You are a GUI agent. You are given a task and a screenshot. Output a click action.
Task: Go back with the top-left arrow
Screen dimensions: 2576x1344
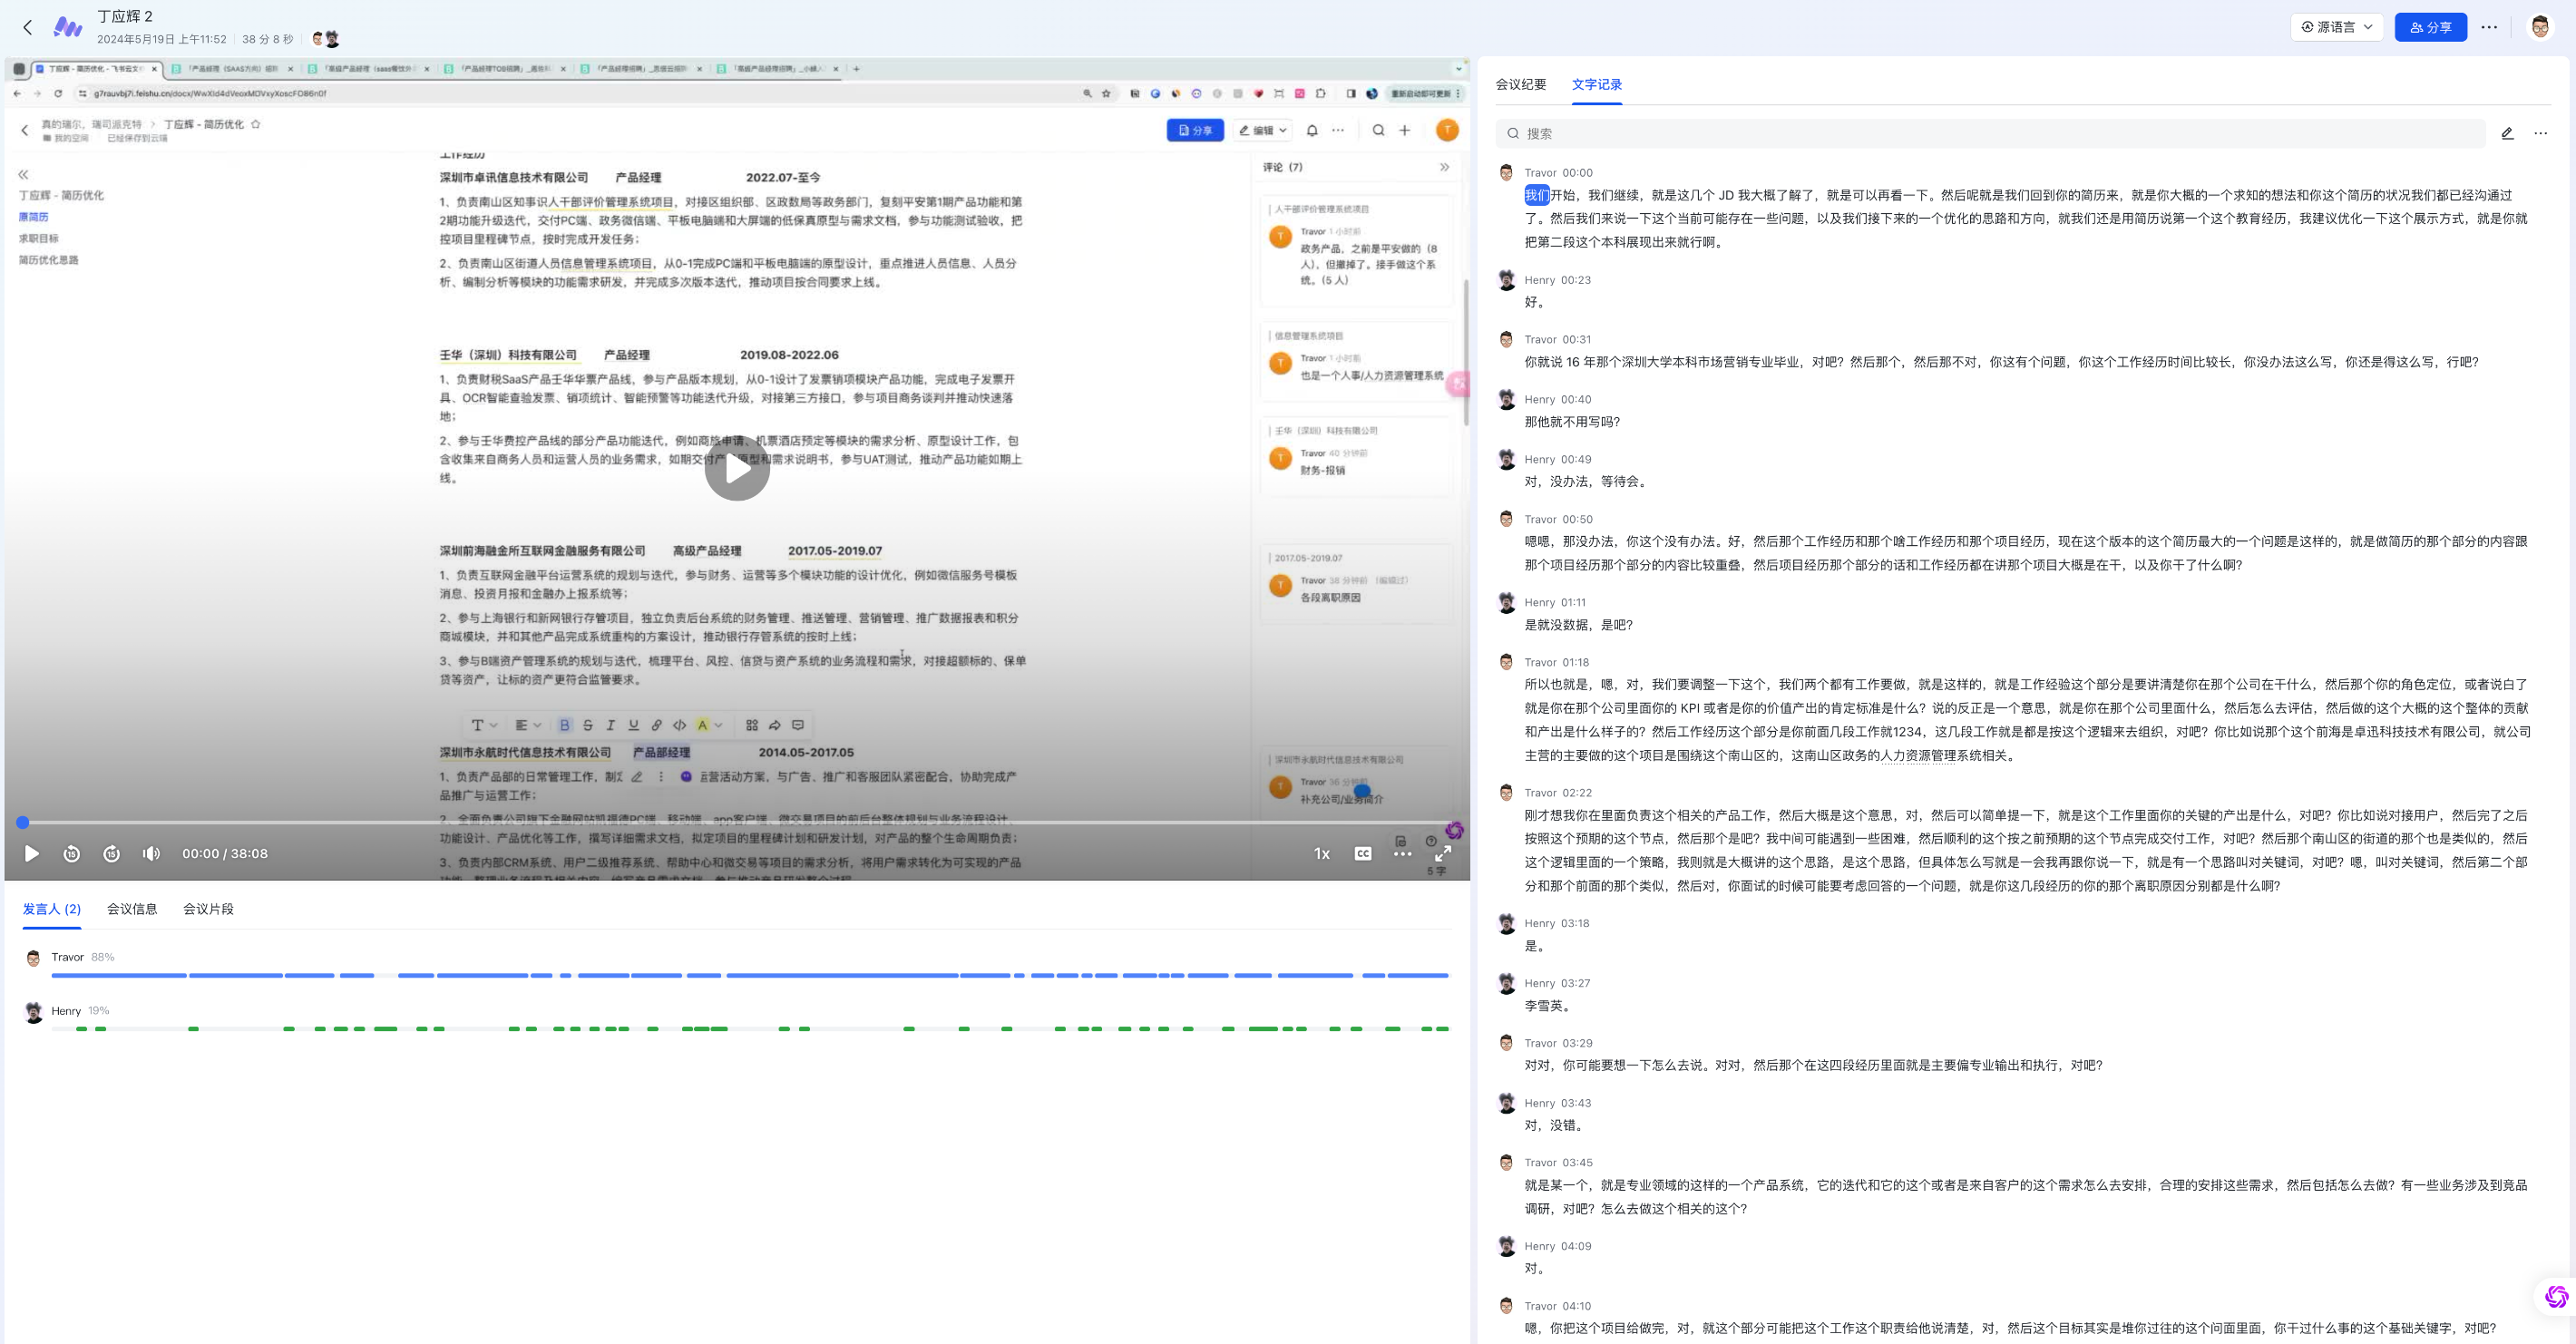[x=28, y=27]
